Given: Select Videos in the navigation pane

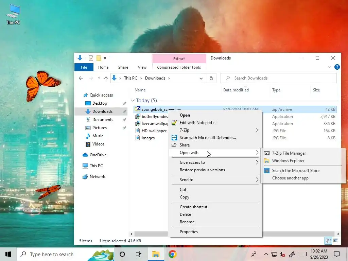Looking at the screenshot, I should pyautogui.click(x=98, y=144).
